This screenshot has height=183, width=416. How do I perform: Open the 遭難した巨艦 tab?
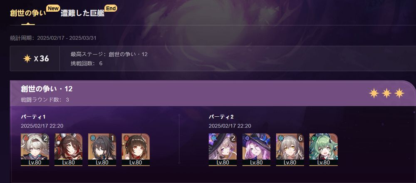(82, 13)
